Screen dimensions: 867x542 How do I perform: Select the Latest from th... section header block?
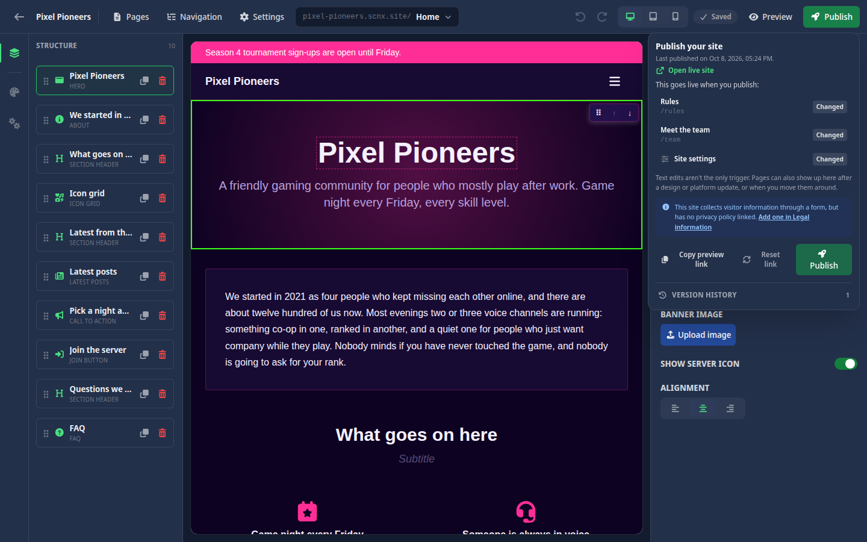point(105,237)
